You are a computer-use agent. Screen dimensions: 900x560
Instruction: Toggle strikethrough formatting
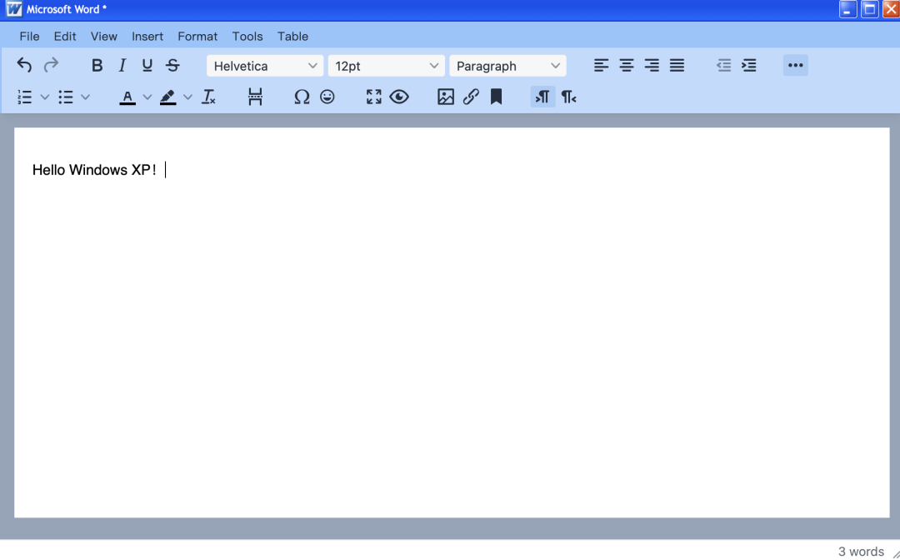[172, 65]
